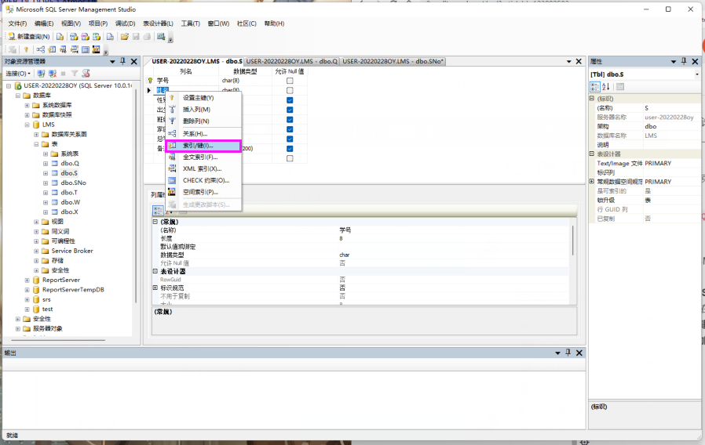705x445 pixels.
Task: Click the Activity Monitor toolbar icon
Action: click(x=161, y=37)
